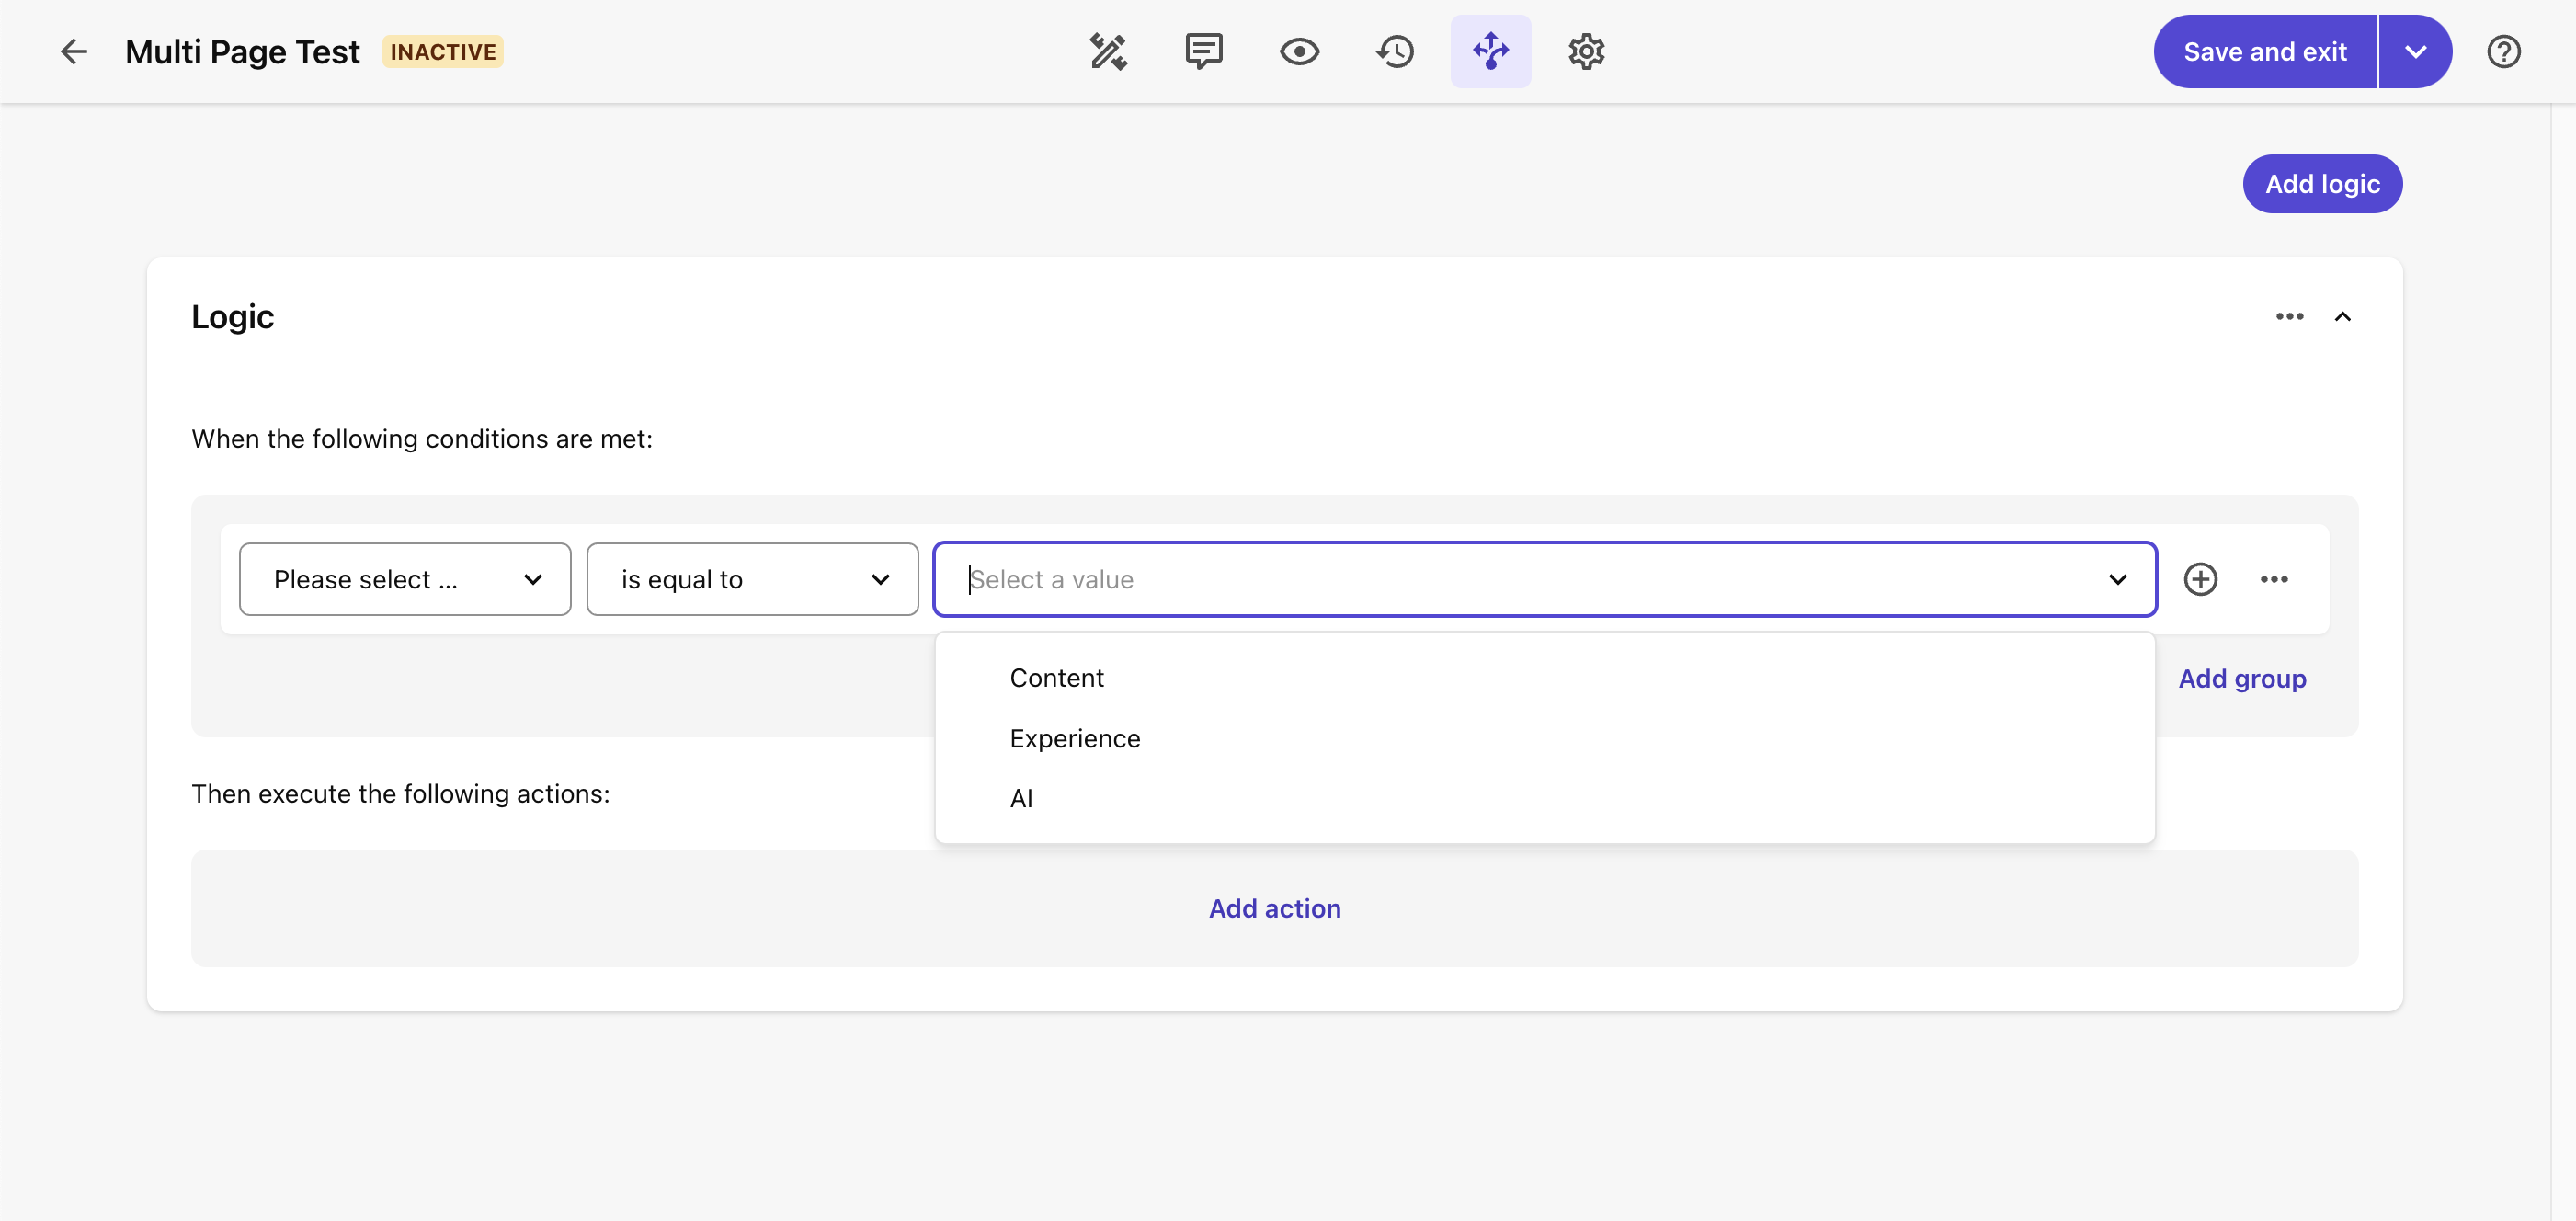
Task: Click the 'Add group' link
Action: [x=2240, y=677]
